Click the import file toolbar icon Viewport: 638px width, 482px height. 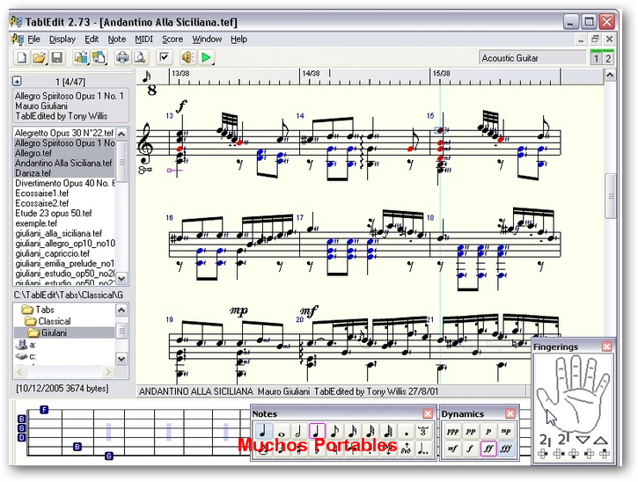[81, 57]
